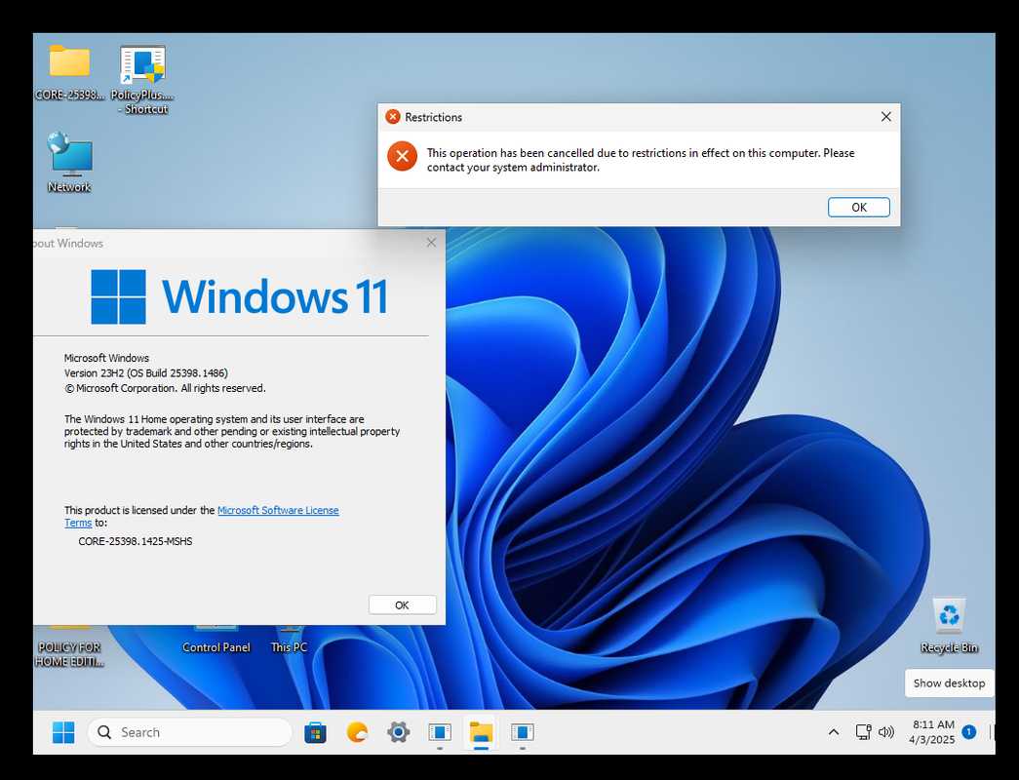Click the Terms link in About Windows
This screenshot has width=1019, height=780.
point(78,523)
